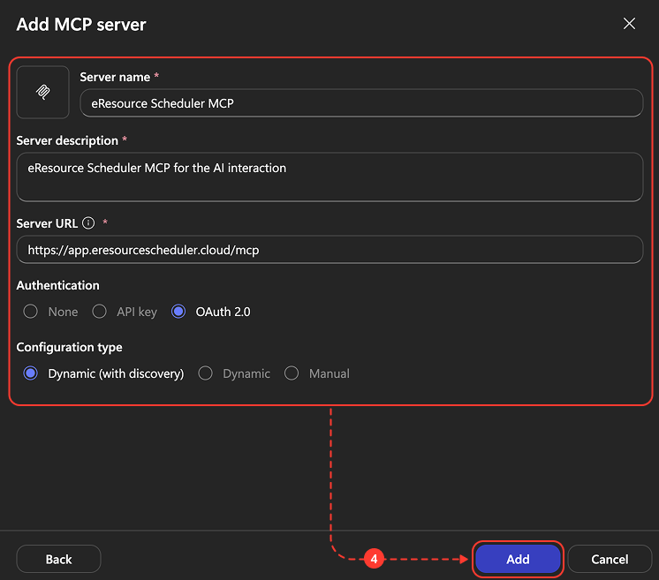Select OAuth 2.0 authentication radio
659x580 pixels.
(x=178, y=312)
